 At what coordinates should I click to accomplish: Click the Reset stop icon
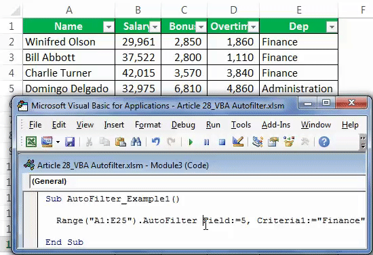[222, 142]
